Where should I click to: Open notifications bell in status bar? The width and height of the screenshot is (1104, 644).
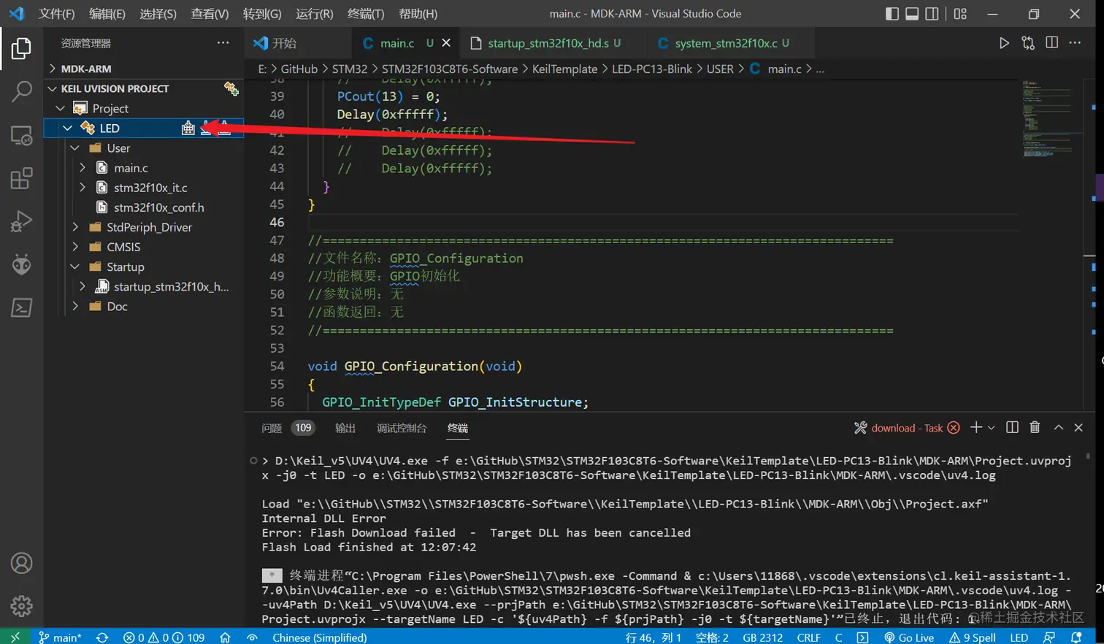(1076, 637)
